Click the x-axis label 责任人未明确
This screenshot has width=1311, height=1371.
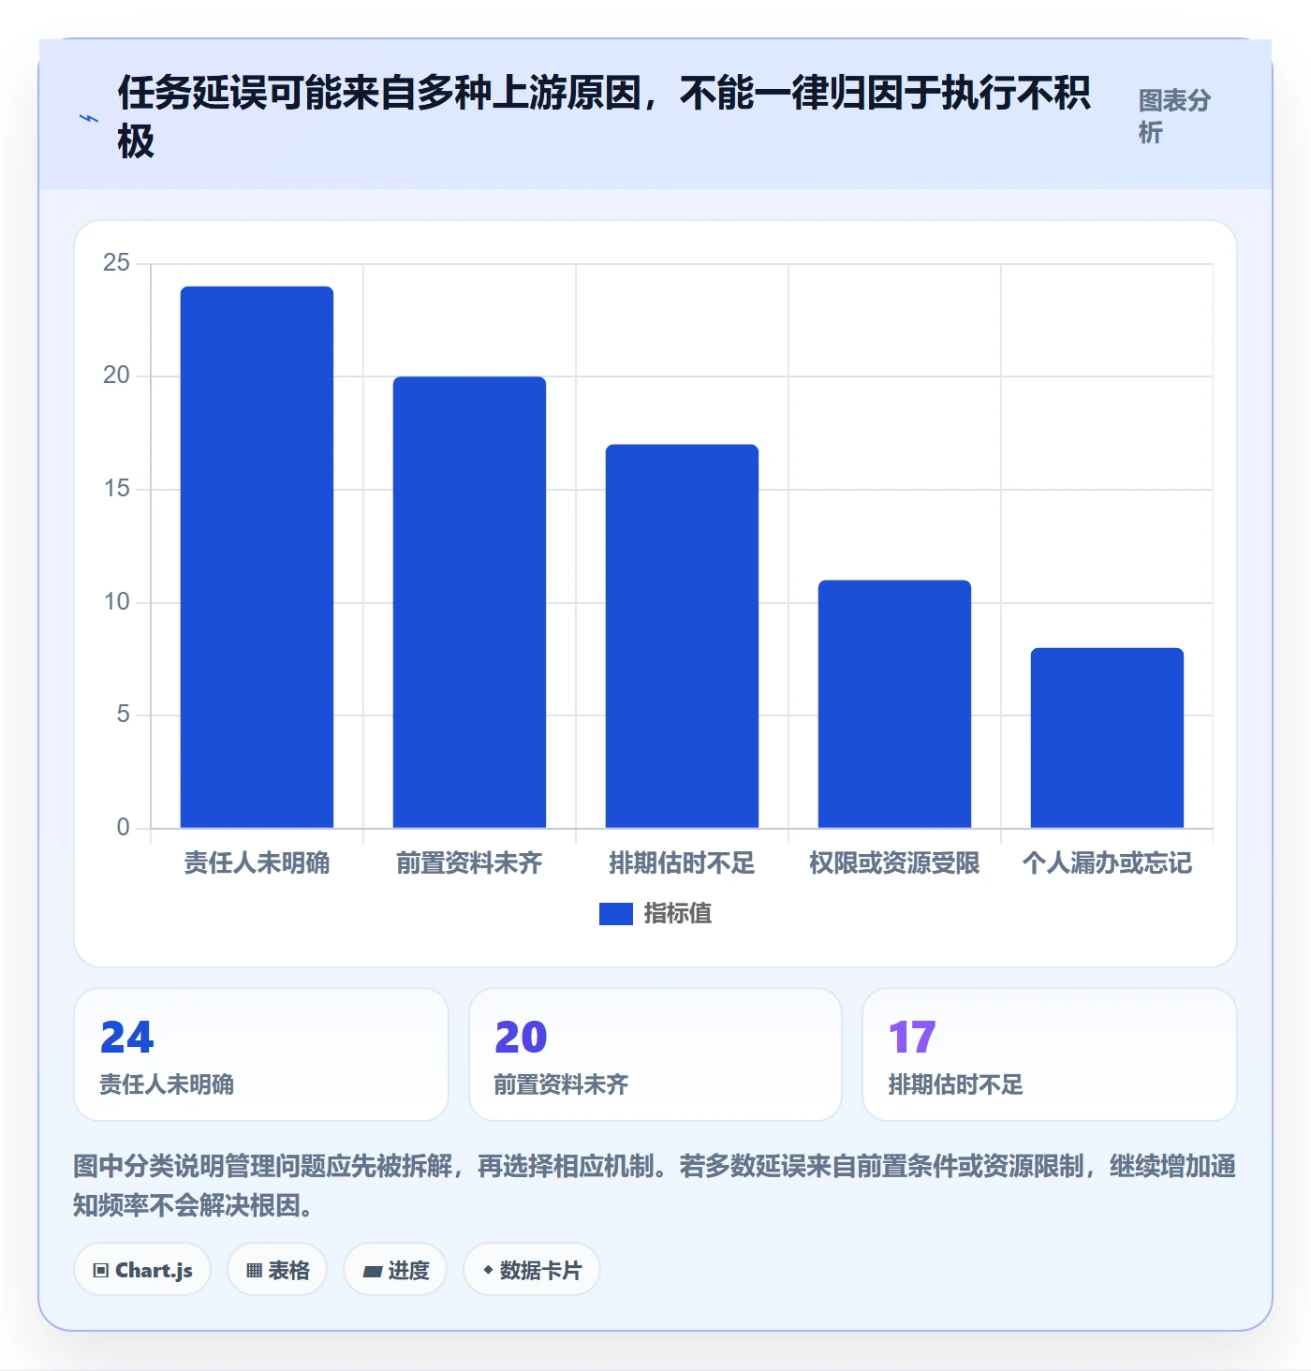[x=257, y=862]
